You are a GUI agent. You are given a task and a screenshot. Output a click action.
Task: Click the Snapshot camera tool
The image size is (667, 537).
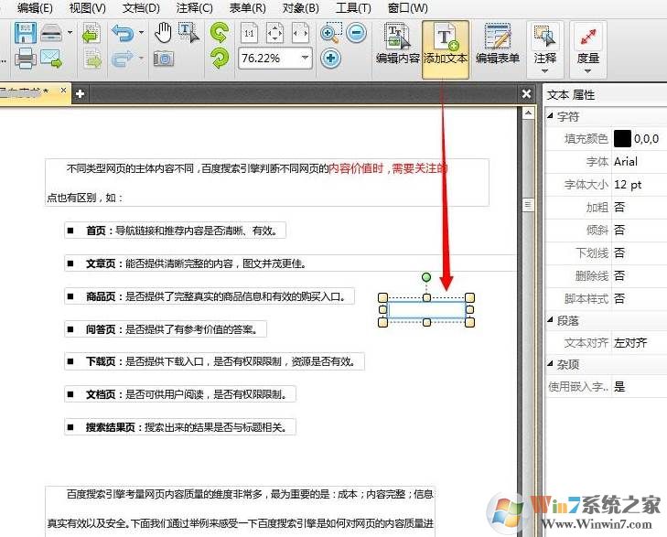(164, 59)
